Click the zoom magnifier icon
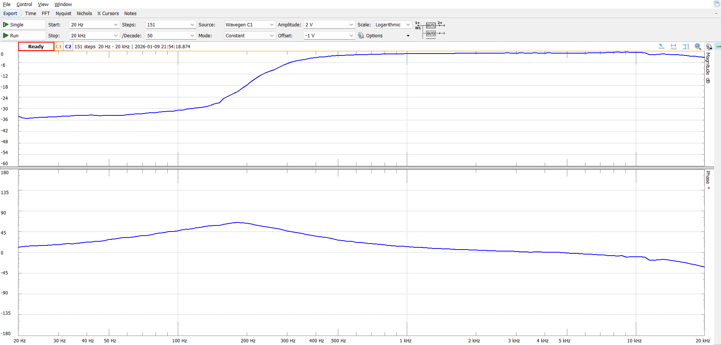This screenshot has width=721, height=345. [x=698, y=46]
